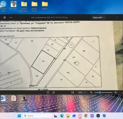
Task: Select BS.Player FREE desktop shortcut
Action: point(3,6)
